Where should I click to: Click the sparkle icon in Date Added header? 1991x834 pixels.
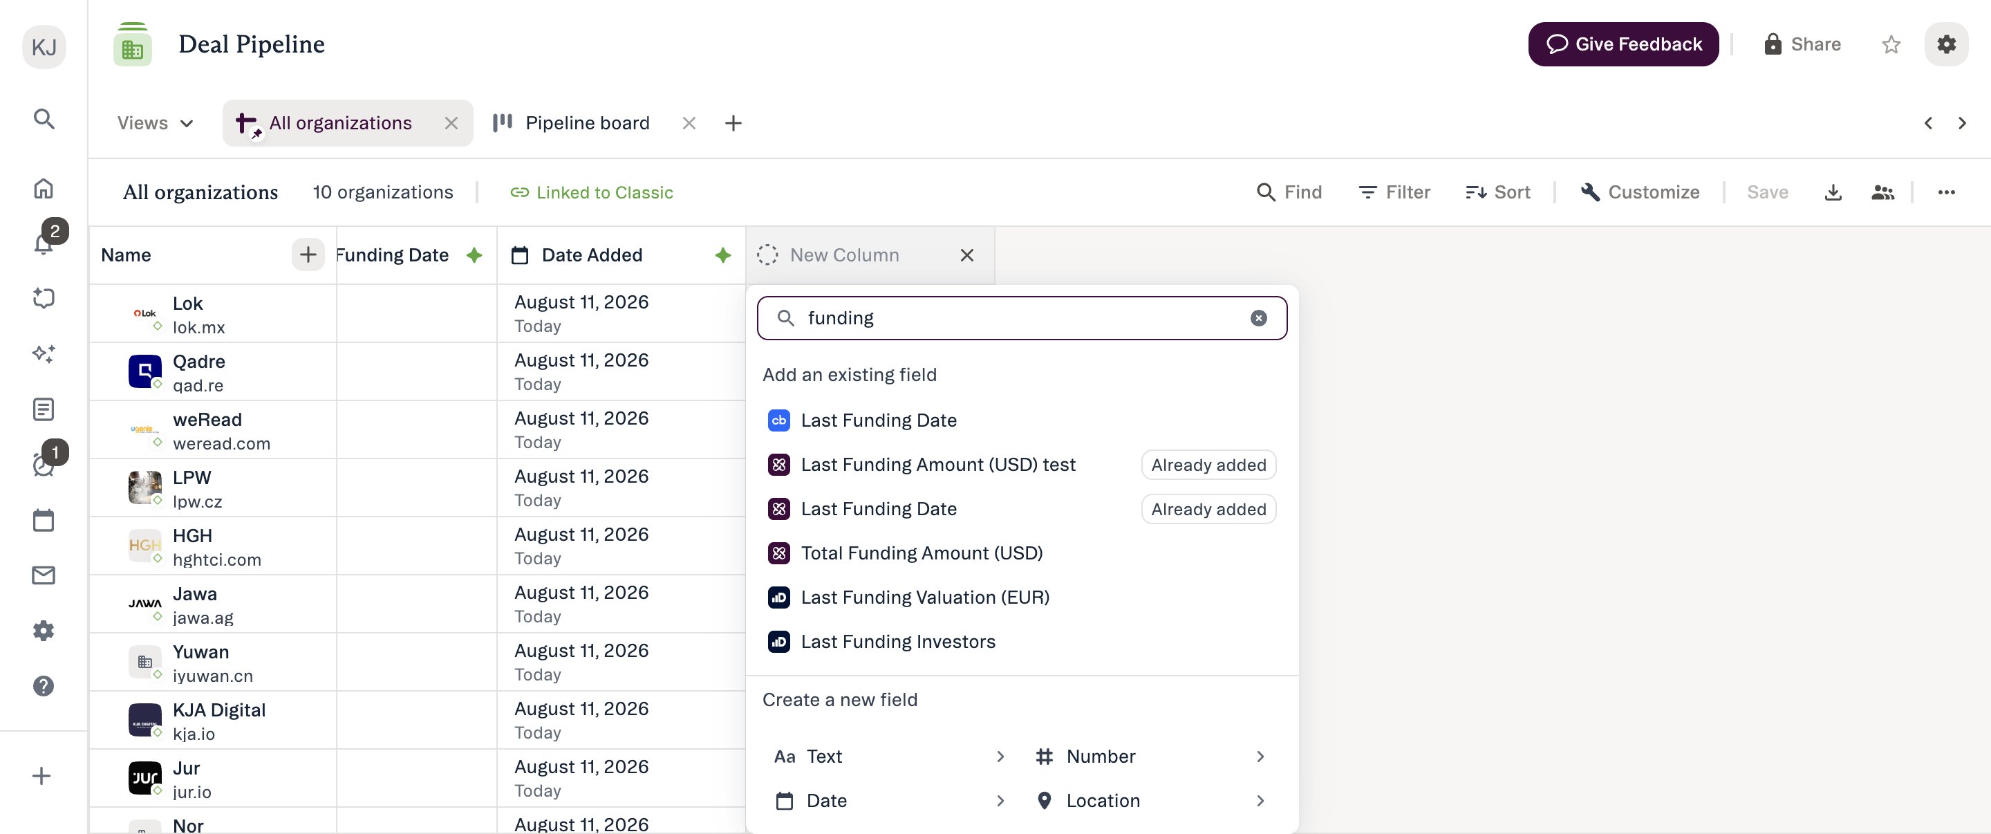pos(722,255)
